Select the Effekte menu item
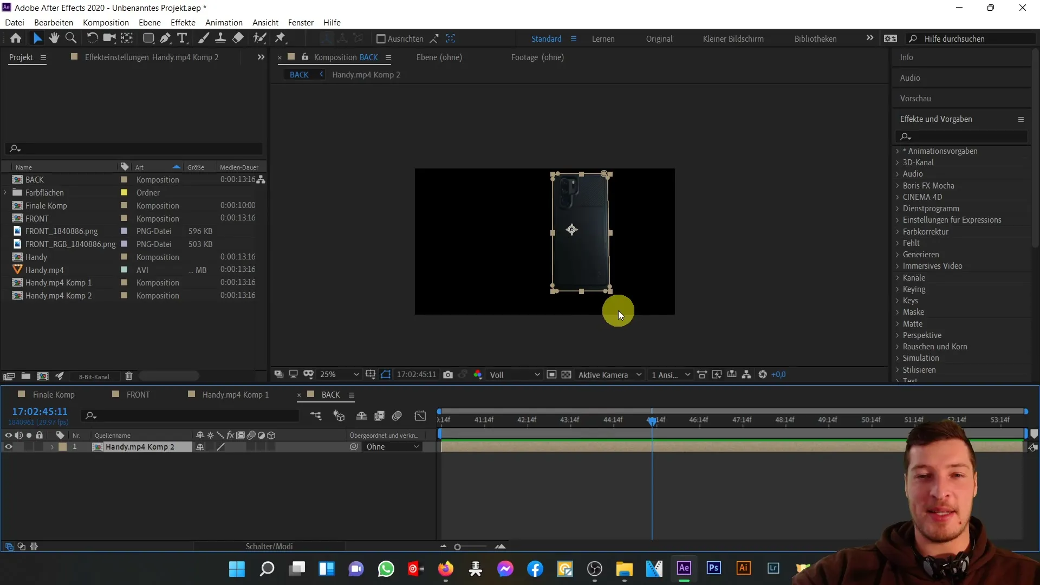The width and height of the screenshot is (1040, 585). [x=184, y=22]
